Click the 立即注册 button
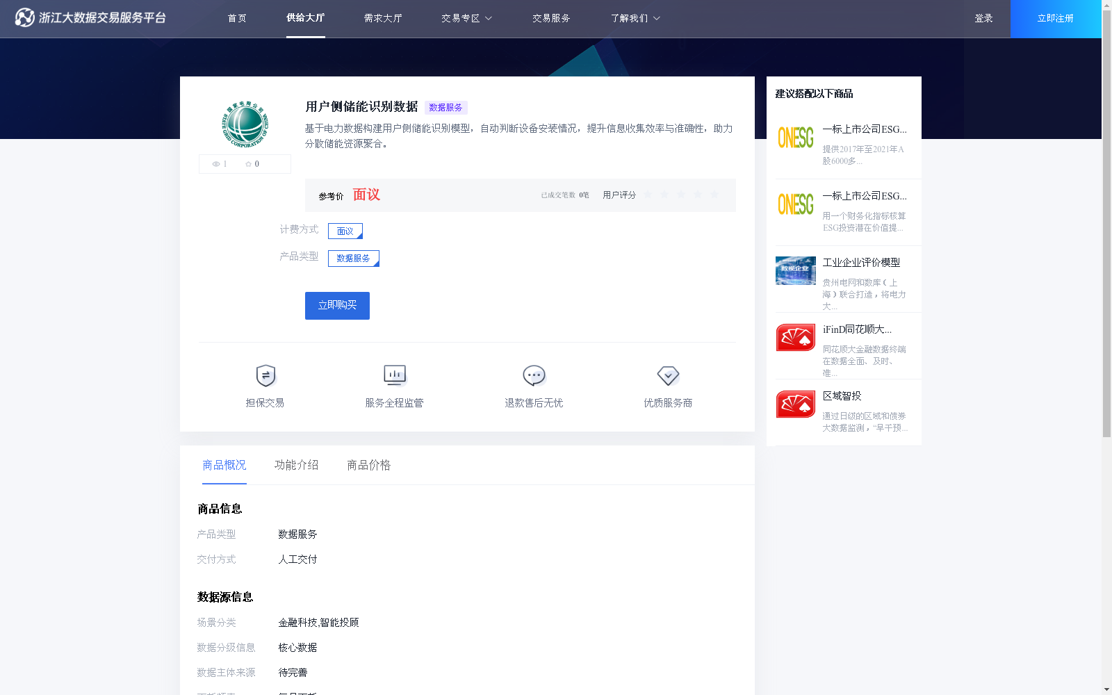This screenshot has width=1112, height=695. (1056, 19)
